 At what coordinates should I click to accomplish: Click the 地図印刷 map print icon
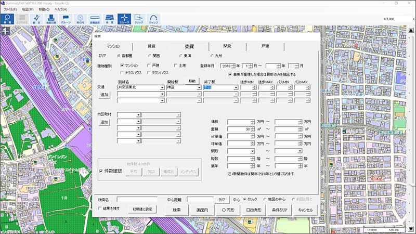(51, 19)
